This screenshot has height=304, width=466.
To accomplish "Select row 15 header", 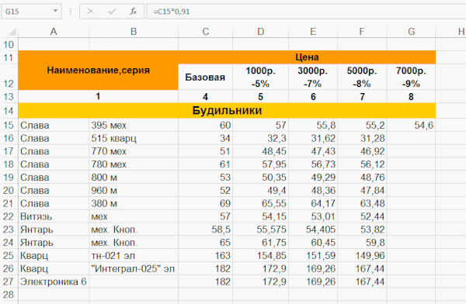I will tap(9, 125).
